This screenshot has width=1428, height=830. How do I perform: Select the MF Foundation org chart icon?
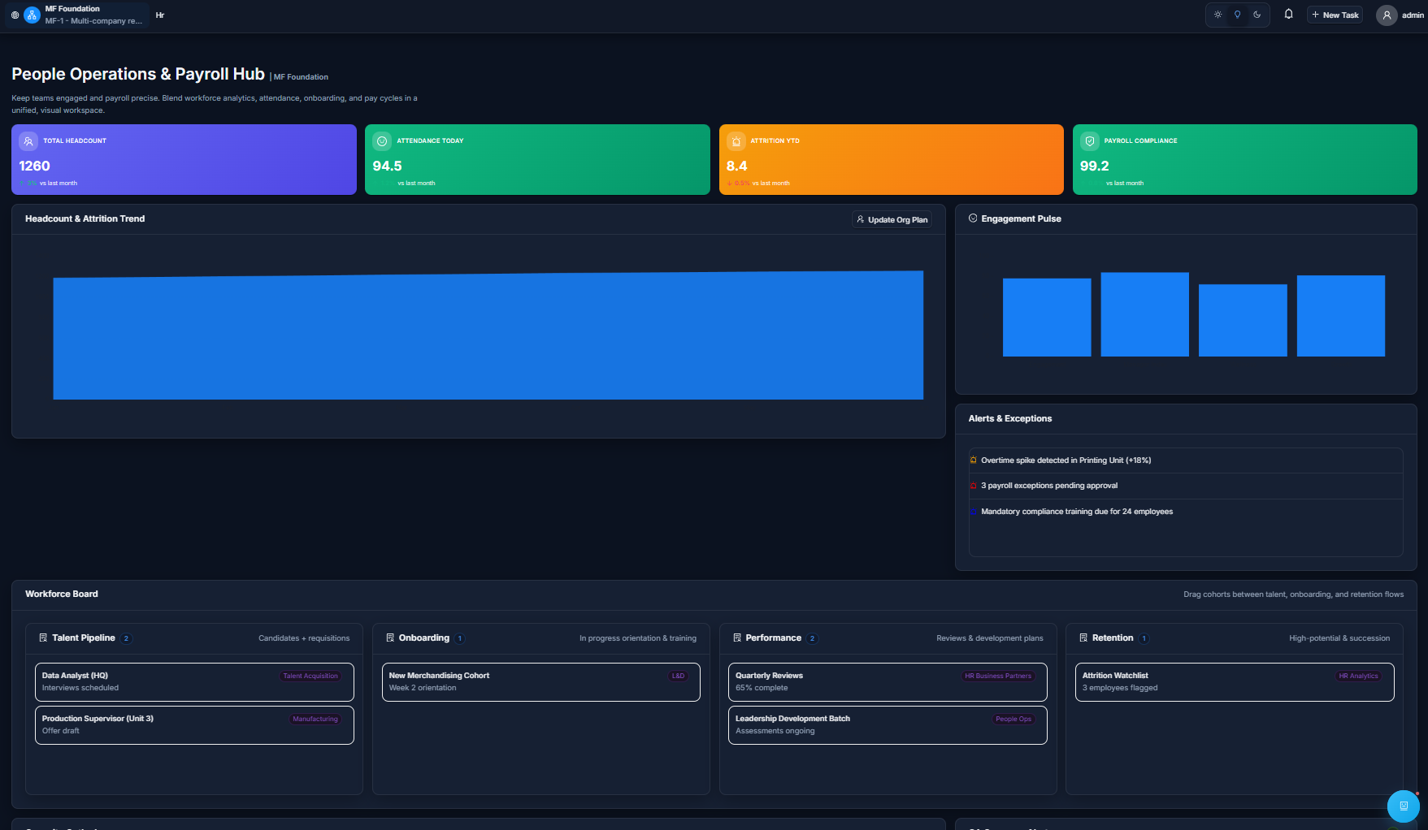[x=31, y=15]
